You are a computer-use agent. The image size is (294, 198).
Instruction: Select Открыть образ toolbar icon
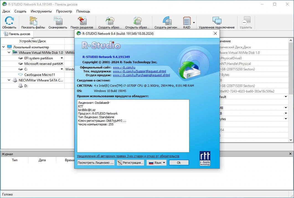(137, 20)
